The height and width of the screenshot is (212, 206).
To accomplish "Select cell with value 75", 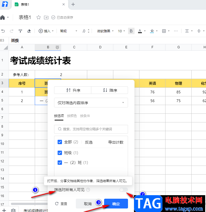I will point(178,101).
